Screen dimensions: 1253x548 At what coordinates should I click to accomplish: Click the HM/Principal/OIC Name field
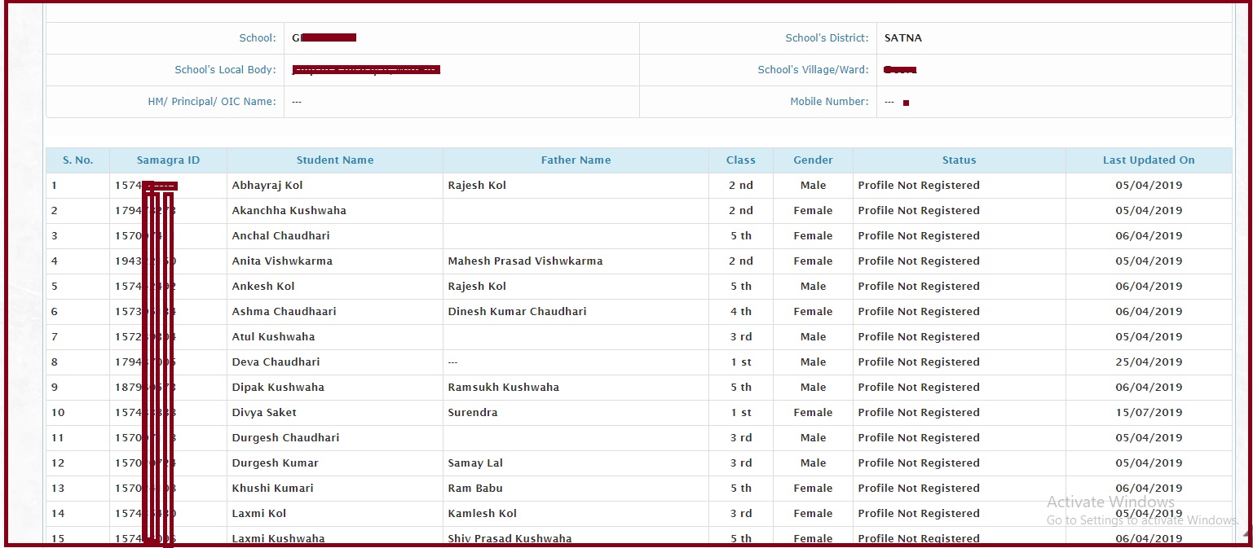[461, 101]
